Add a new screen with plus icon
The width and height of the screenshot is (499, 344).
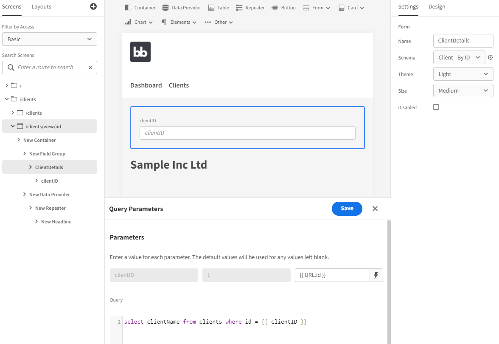(x=93, y=6)
